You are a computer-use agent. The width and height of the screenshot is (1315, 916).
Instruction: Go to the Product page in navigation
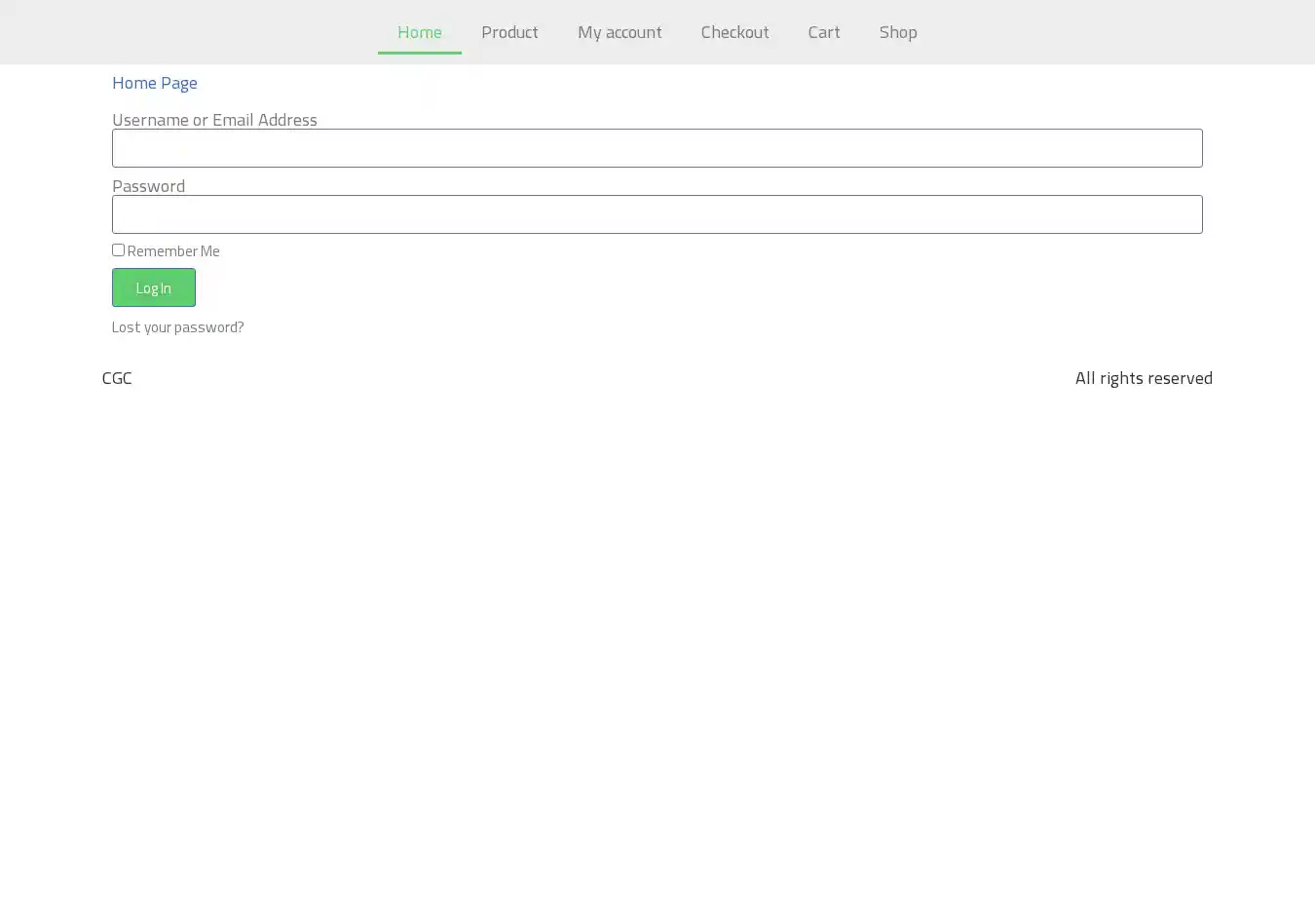tap(509, 32)
